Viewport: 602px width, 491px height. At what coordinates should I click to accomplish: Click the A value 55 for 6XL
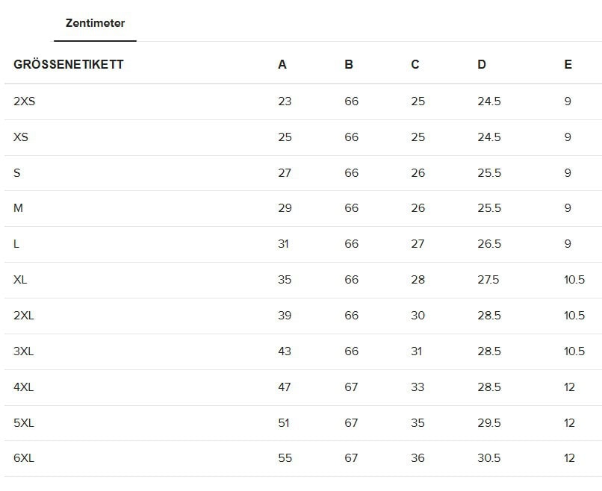coord(285,458)
